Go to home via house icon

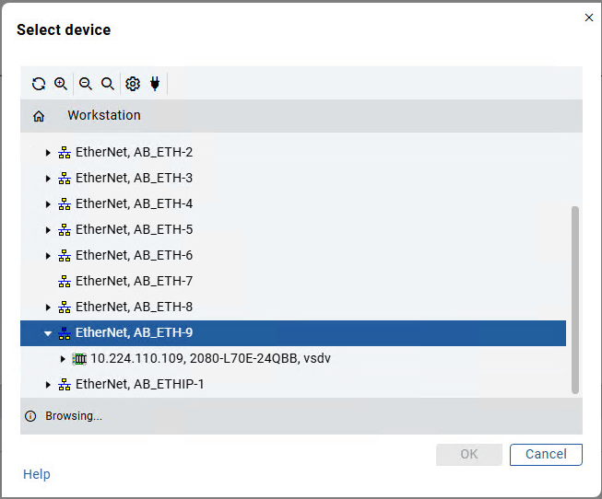point(39,116)
